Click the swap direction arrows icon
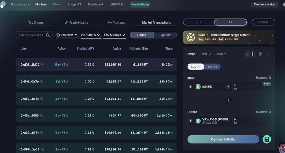The width and height of the screenshot is (285, 153). point(229,101)
